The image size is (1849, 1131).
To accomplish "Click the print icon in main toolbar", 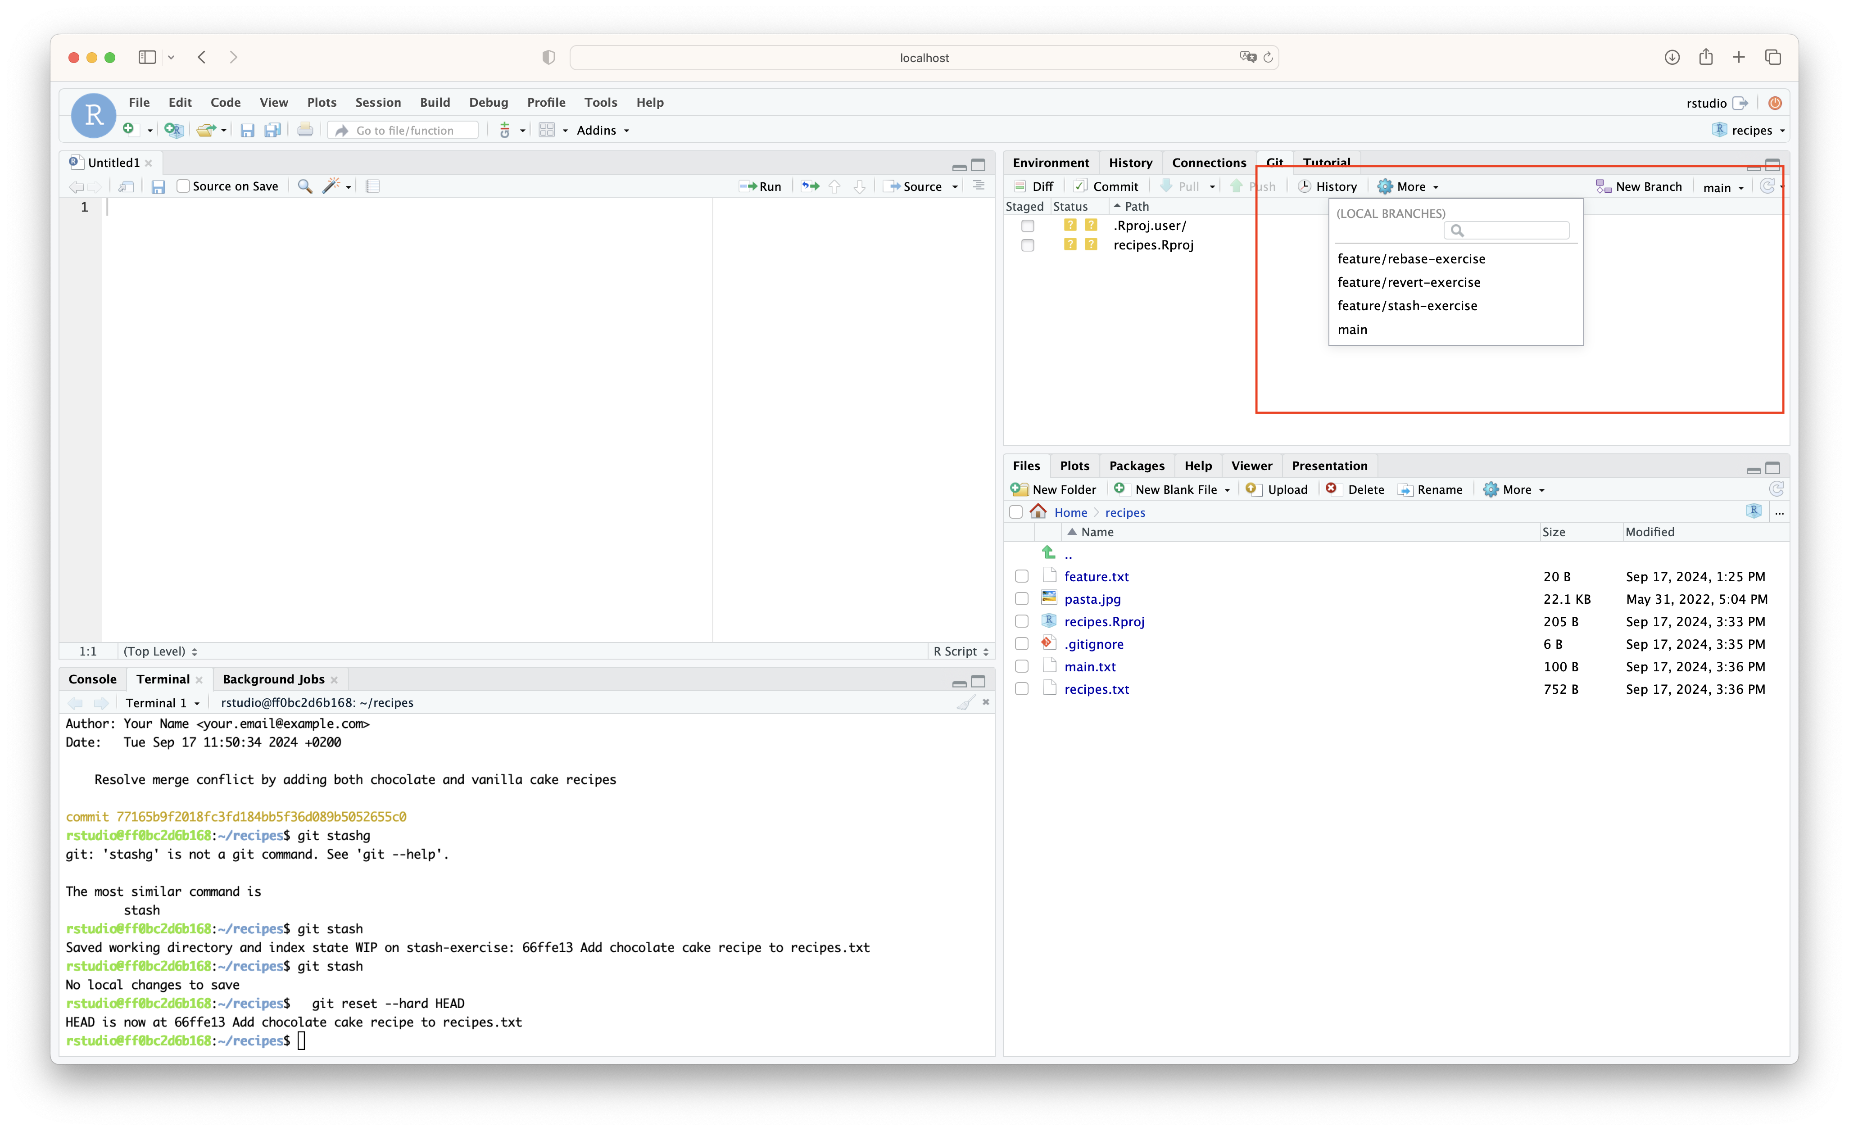I will tap(305, 130).
